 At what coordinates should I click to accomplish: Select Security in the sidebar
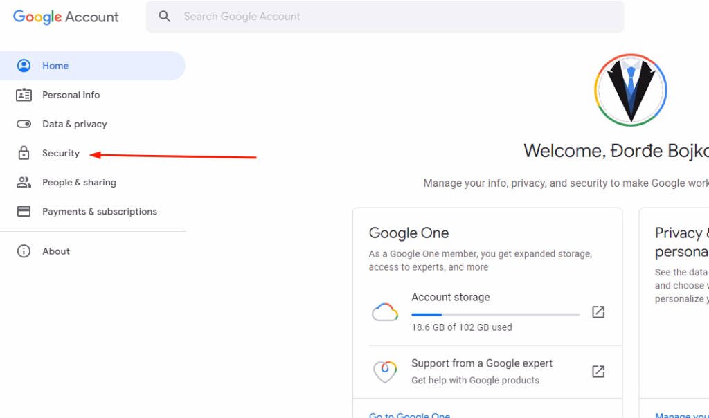coord(61,153)
